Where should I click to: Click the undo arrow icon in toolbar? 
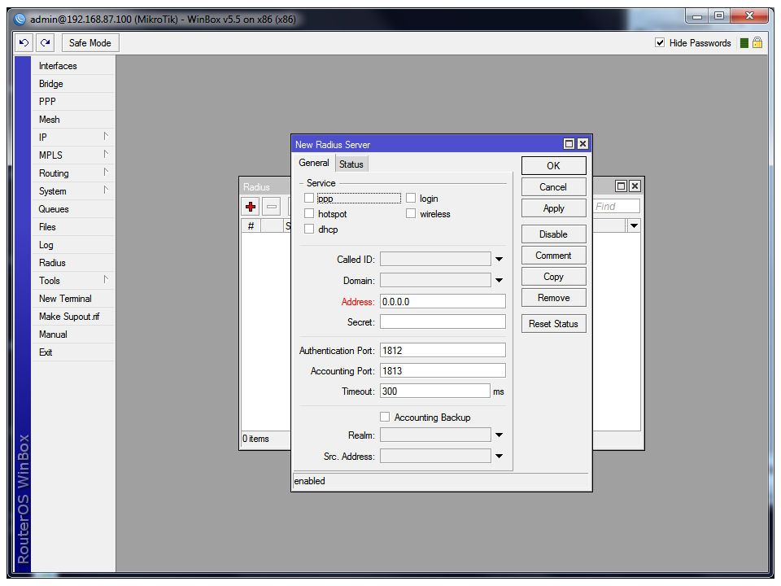click(24, 43)
